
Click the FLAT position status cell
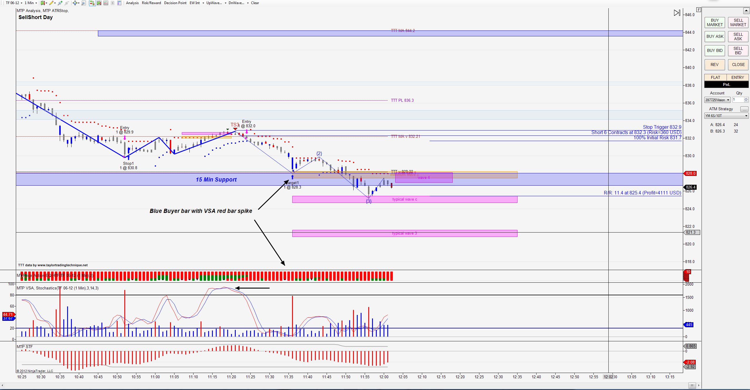point(715,77)
